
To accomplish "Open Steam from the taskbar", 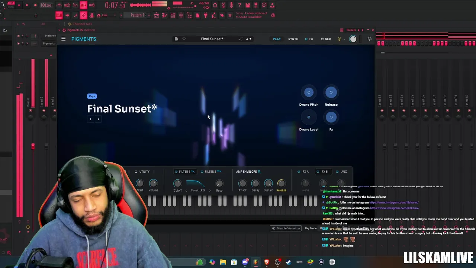I will 288,262.
